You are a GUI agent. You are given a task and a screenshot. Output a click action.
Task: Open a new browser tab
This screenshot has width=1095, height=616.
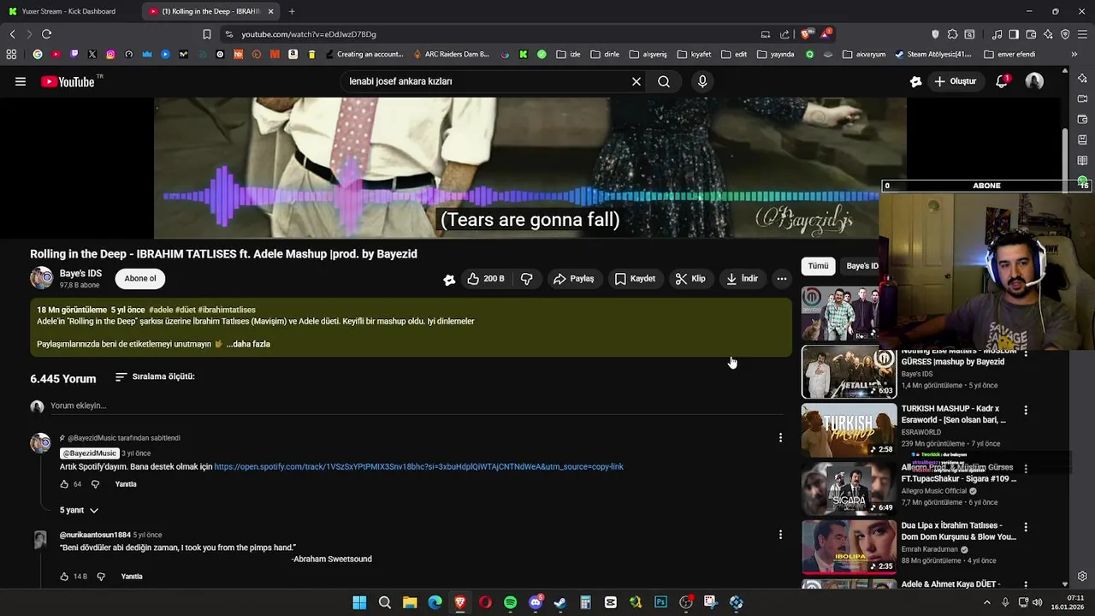tap(292, 11)
